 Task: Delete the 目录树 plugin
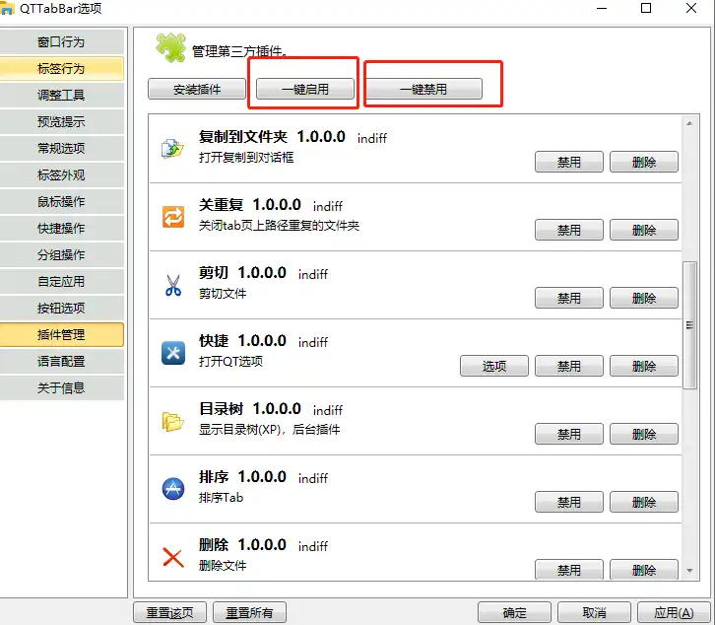[x=644, y=434]
